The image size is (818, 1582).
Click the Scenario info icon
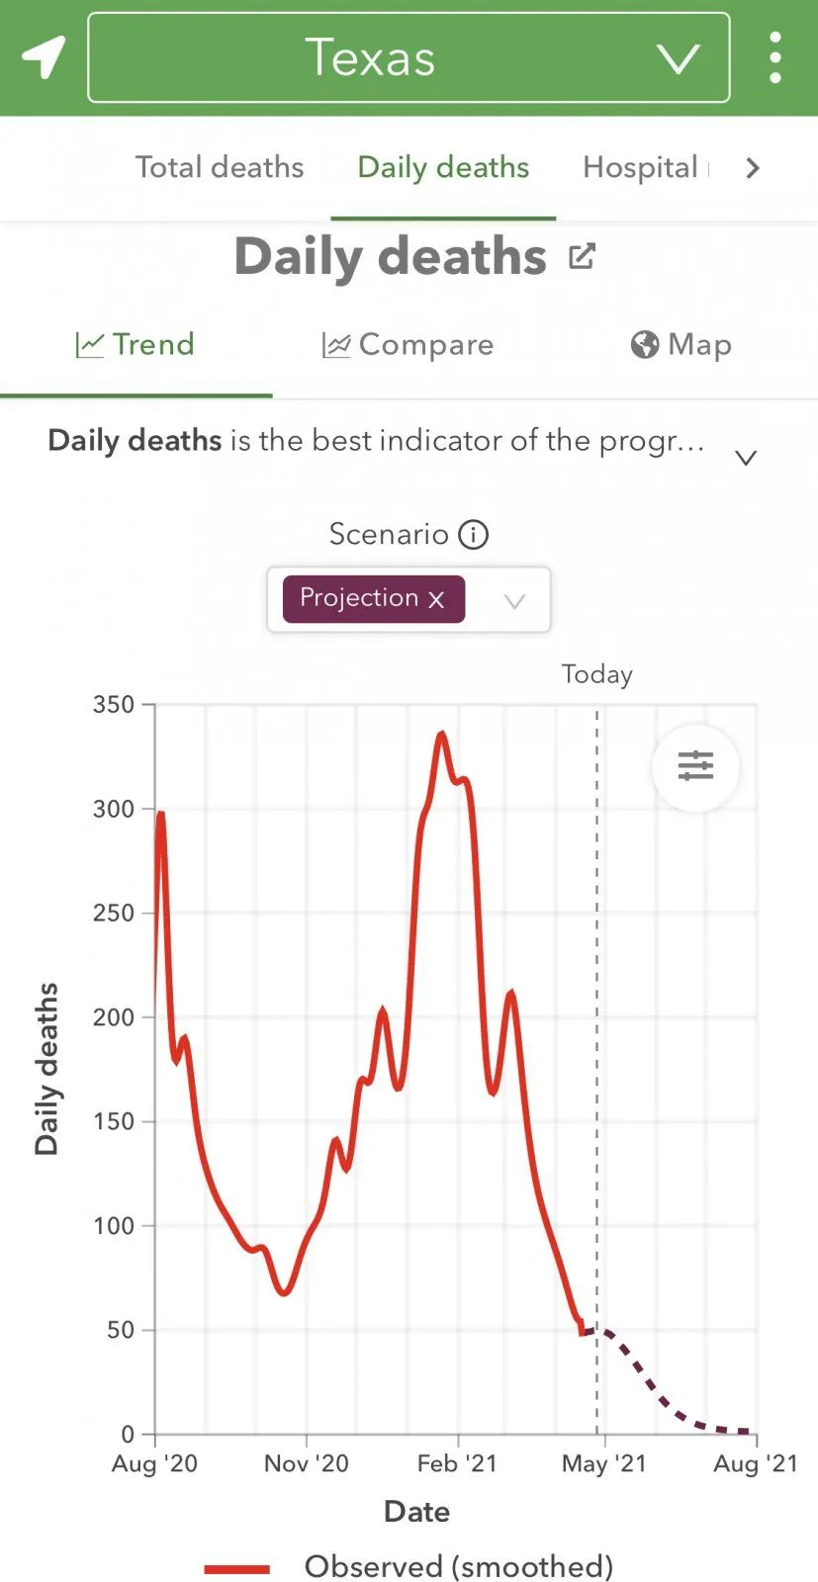(474, 535)
